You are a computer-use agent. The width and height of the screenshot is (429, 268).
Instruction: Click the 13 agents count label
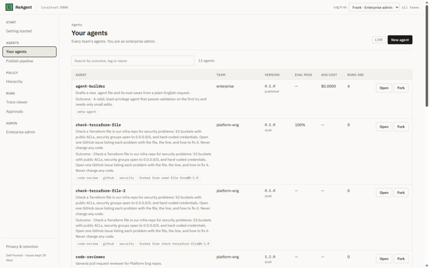point(207,61)
